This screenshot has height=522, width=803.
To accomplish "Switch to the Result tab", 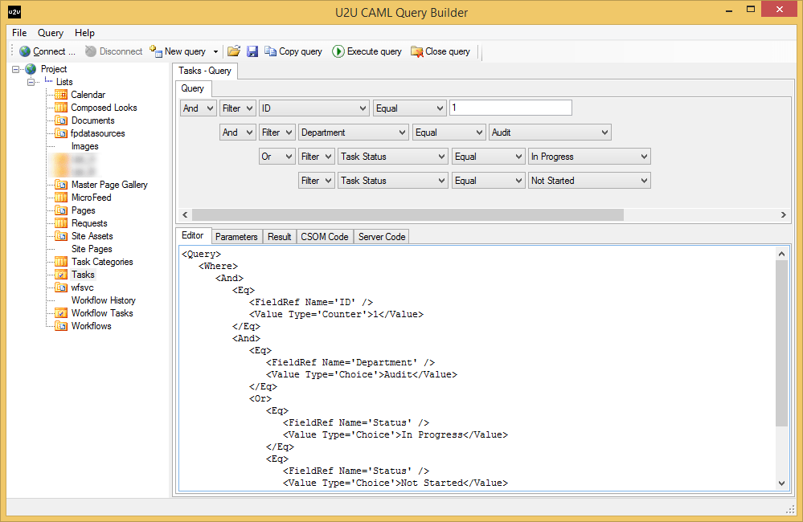I will 279,236.
